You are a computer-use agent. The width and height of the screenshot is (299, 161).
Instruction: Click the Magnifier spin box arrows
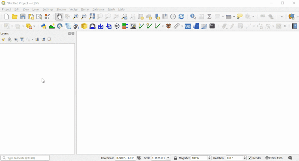click(209, 158)
